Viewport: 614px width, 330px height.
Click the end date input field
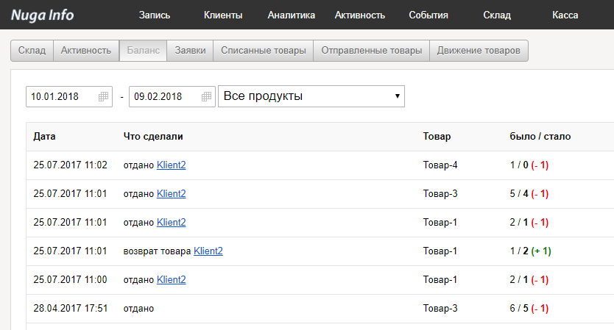tap(163, 96)
